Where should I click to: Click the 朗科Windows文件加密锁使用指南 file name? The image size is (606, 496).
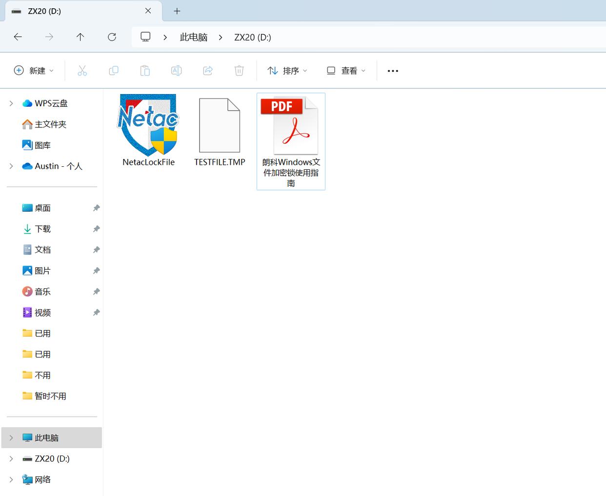tap(291, 173)
